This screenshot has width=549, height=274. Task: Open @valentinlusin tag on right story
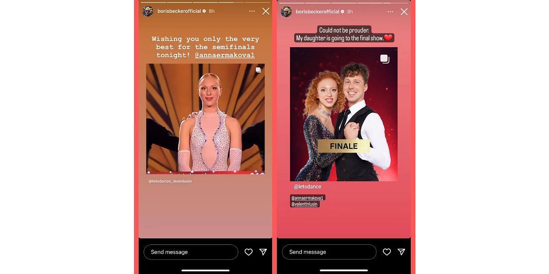pos(304,204)
